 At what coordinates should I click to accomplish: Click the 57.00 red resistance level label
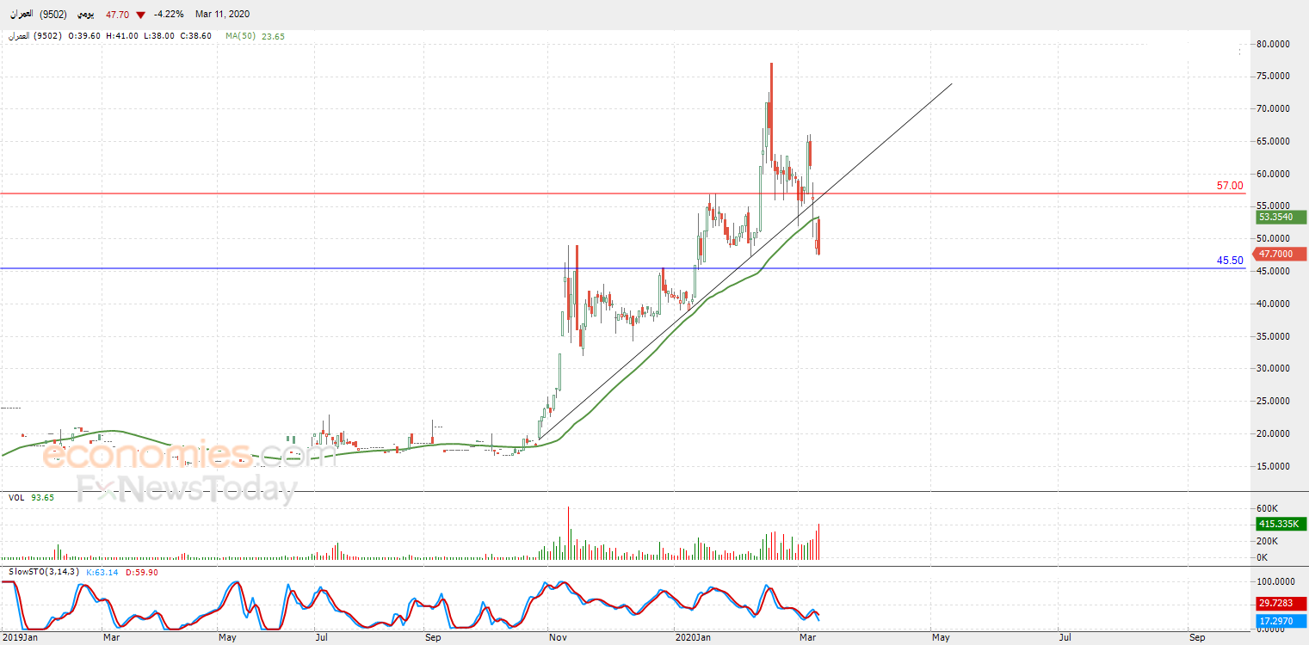pos(1229,186)
